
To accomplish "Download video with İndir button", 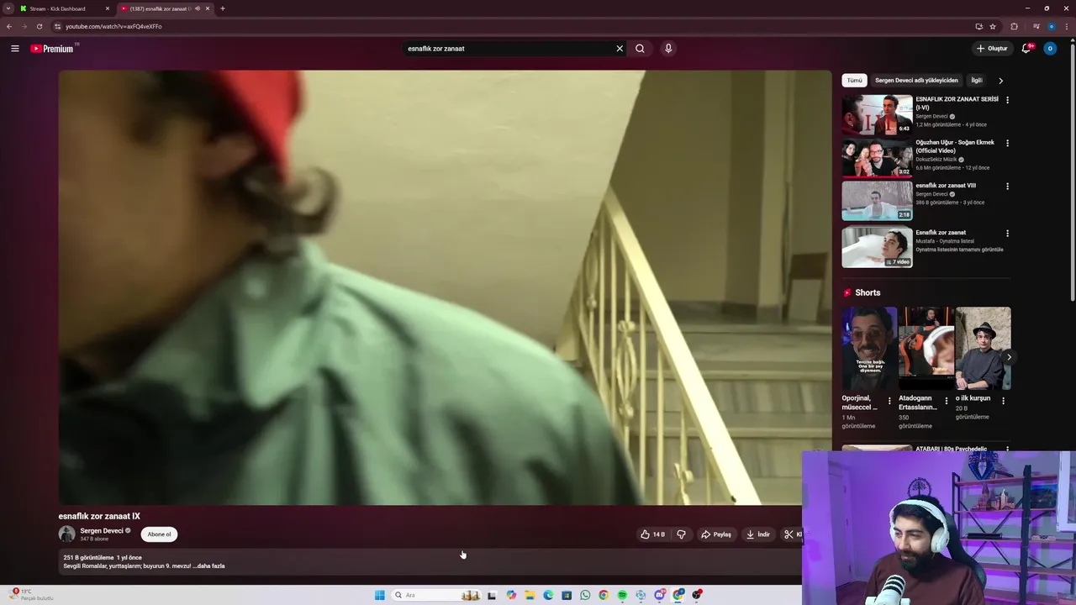I will pyautogui.click(x=757, y=534).
